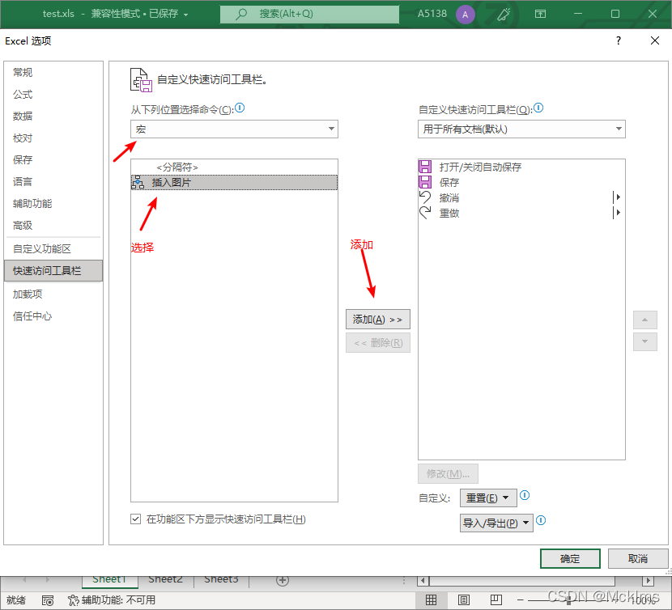672x610 pixels.
Task: Switch to Sheet1 tab
Action: tap(109, 580)
